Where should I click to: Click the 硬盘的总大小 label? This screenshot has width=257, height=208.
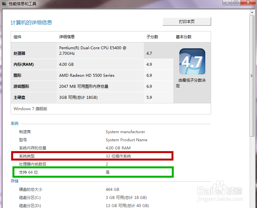31,190
